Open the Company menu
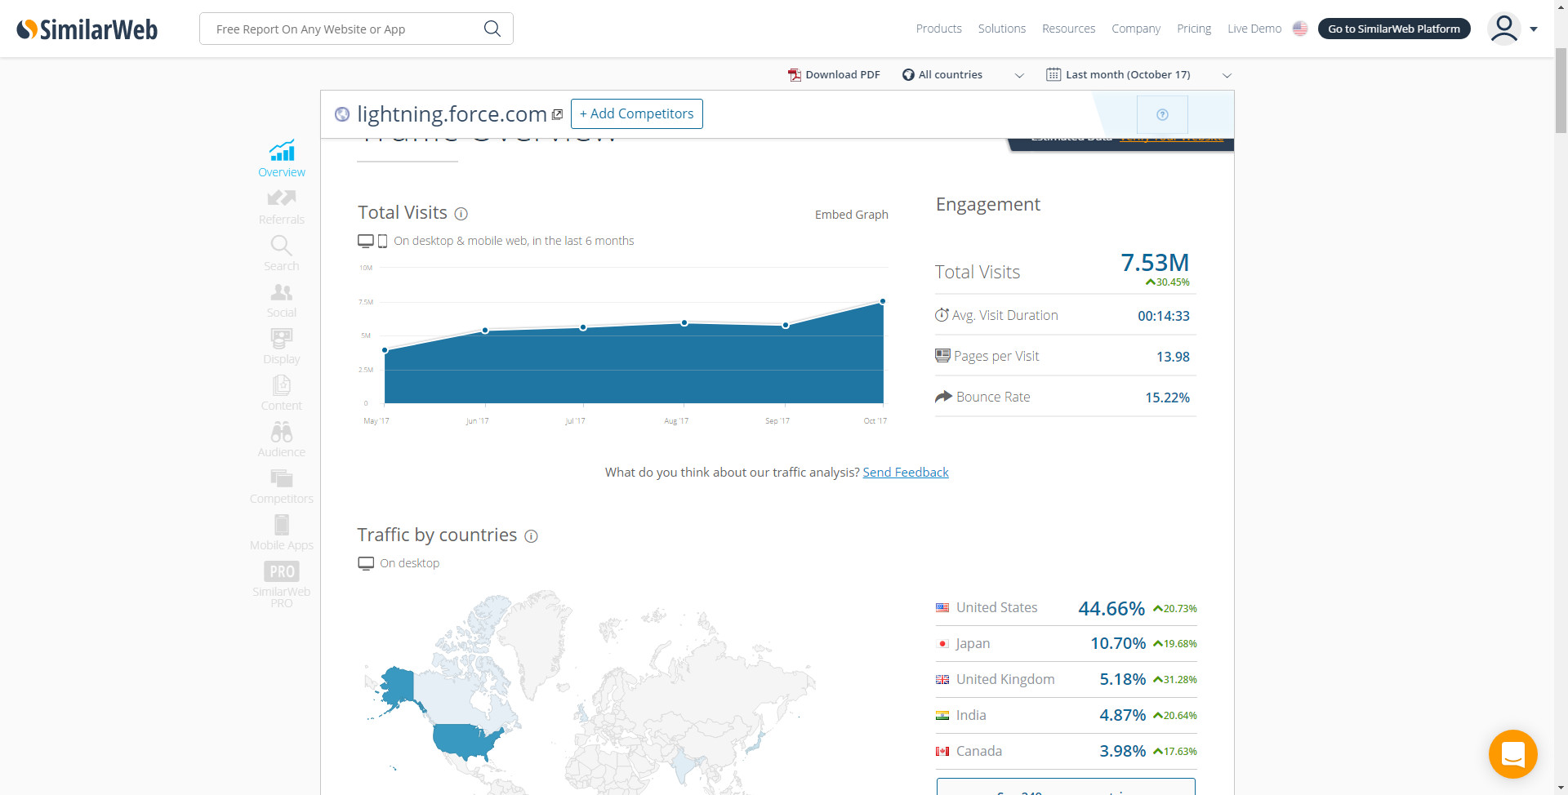Image resolution: width=1568 pixels, height=795 pixels. tap(1136, 29)
